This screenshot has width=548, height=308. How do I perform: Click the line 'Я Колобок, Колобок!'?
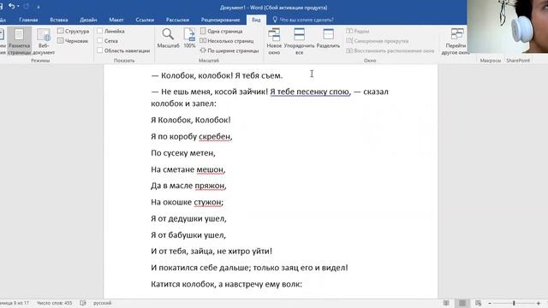(191, 120)
